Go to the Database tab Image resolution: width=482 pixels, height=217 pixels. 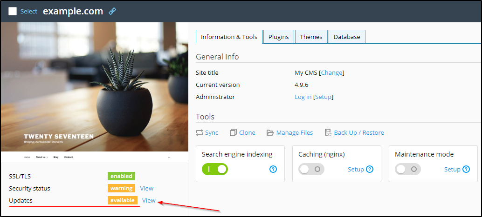(346, 37)
